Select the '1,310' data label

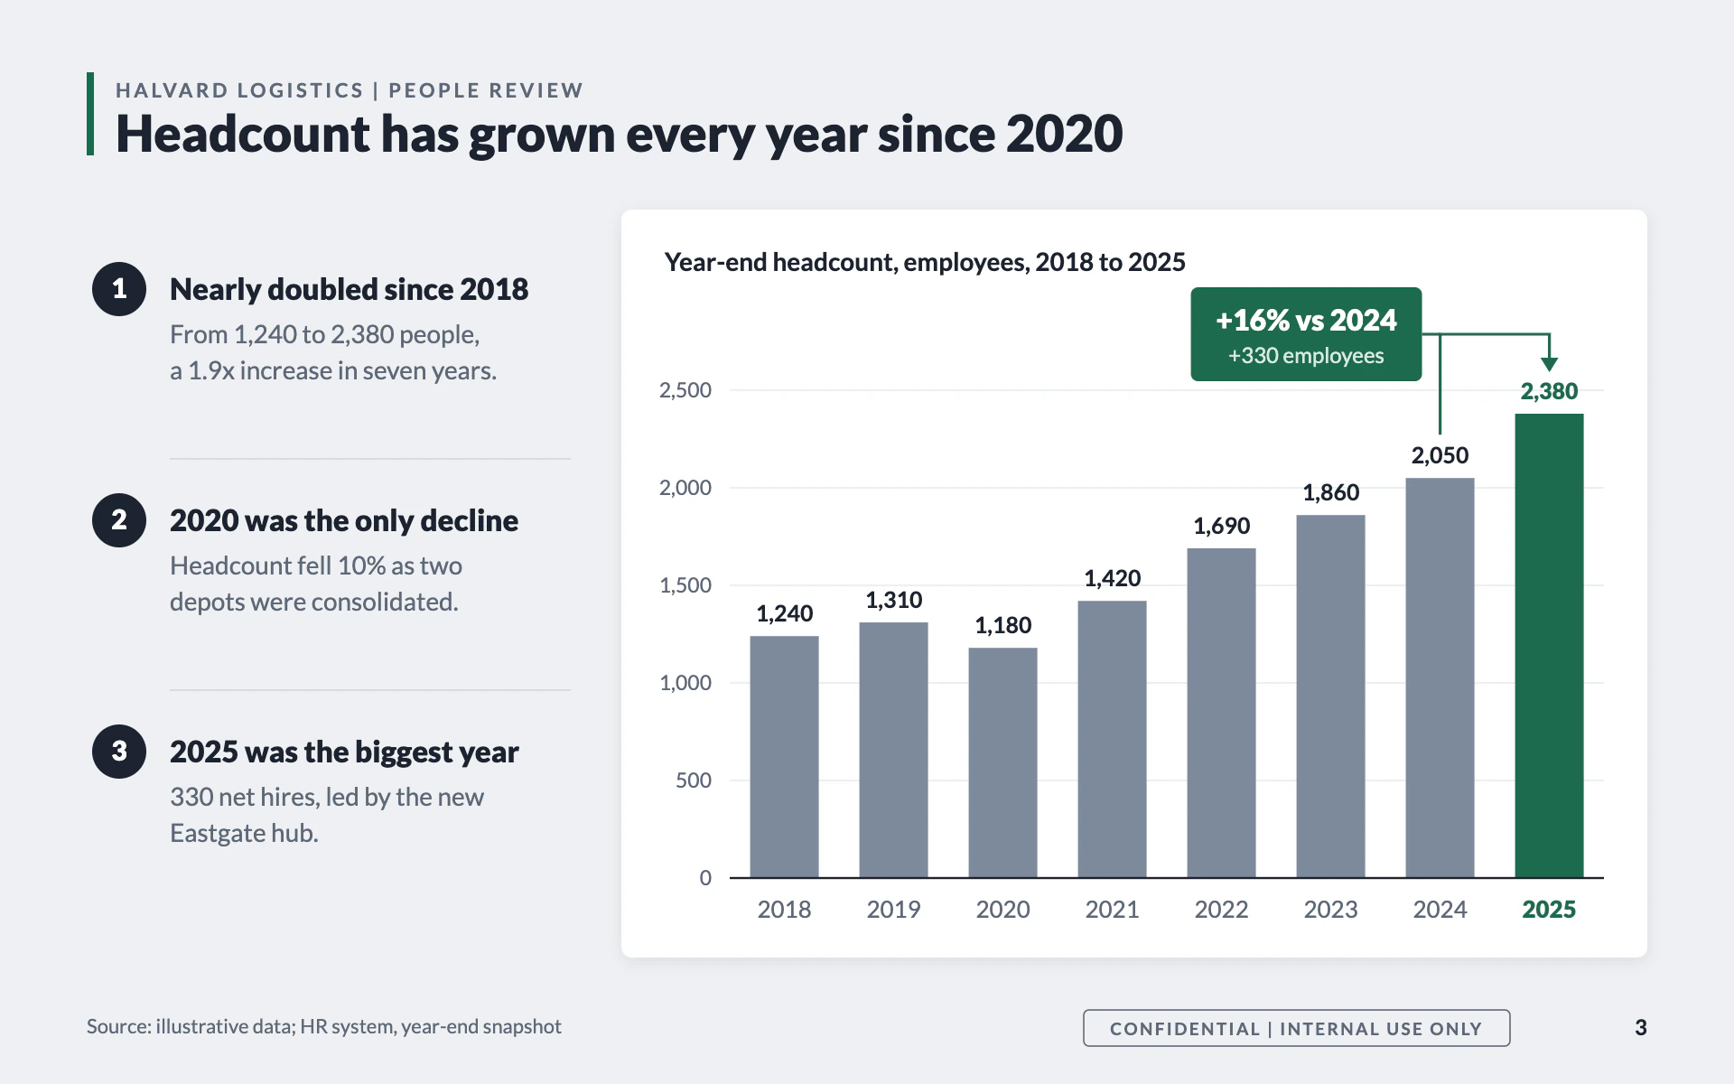893,600
